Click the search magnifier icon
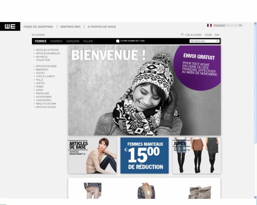 tap(217, 41)
